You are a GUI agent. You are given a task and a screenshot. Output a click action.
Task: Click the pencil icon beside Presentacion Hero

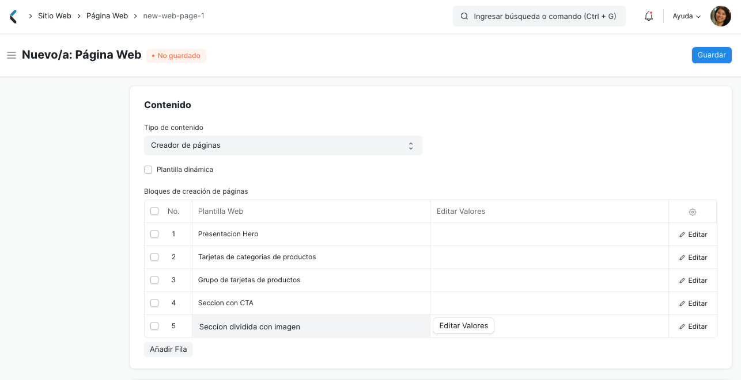[682, 234]
